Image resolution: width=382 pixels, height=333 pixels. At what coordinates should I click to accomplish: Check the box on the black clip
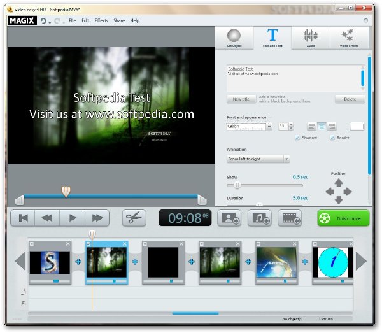coord(145,244)
